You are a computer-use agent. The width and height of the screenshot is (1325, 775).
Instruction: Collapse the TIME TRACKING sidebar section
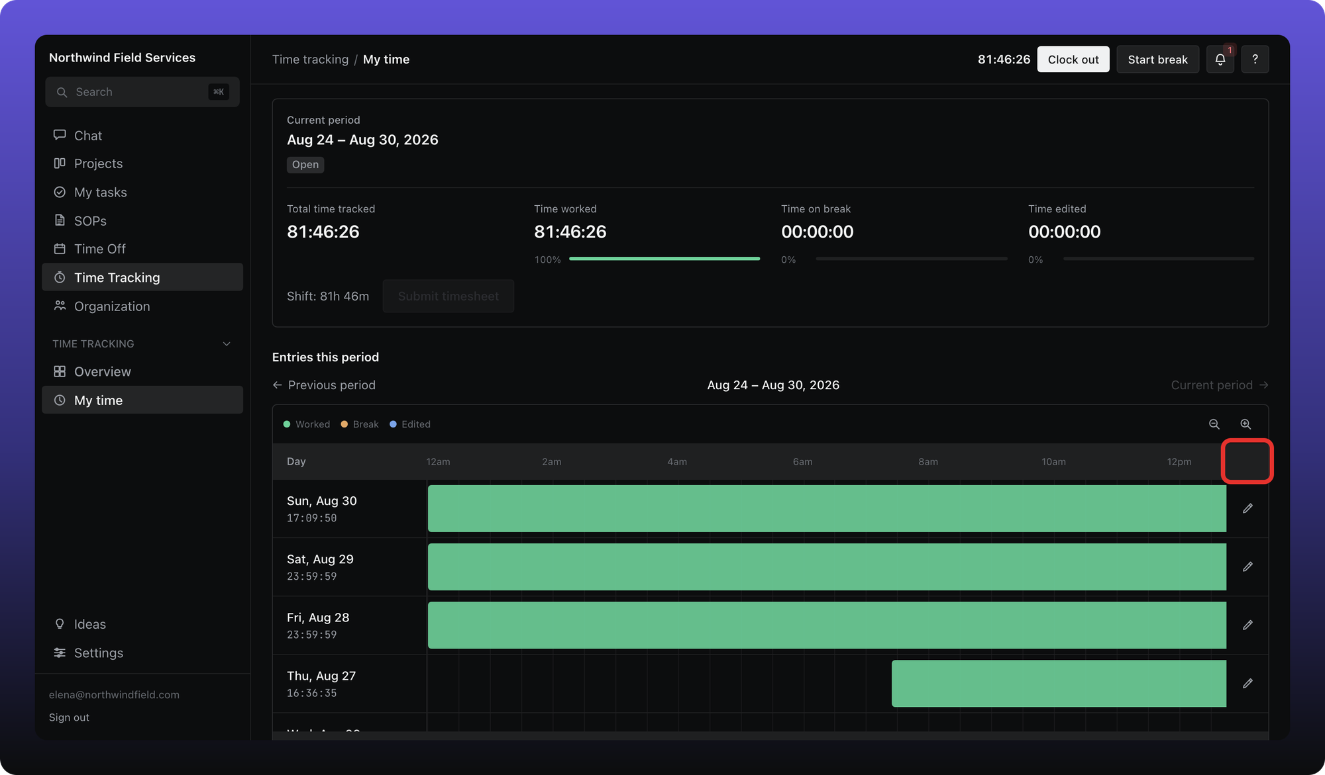click(x=227, y=344)
